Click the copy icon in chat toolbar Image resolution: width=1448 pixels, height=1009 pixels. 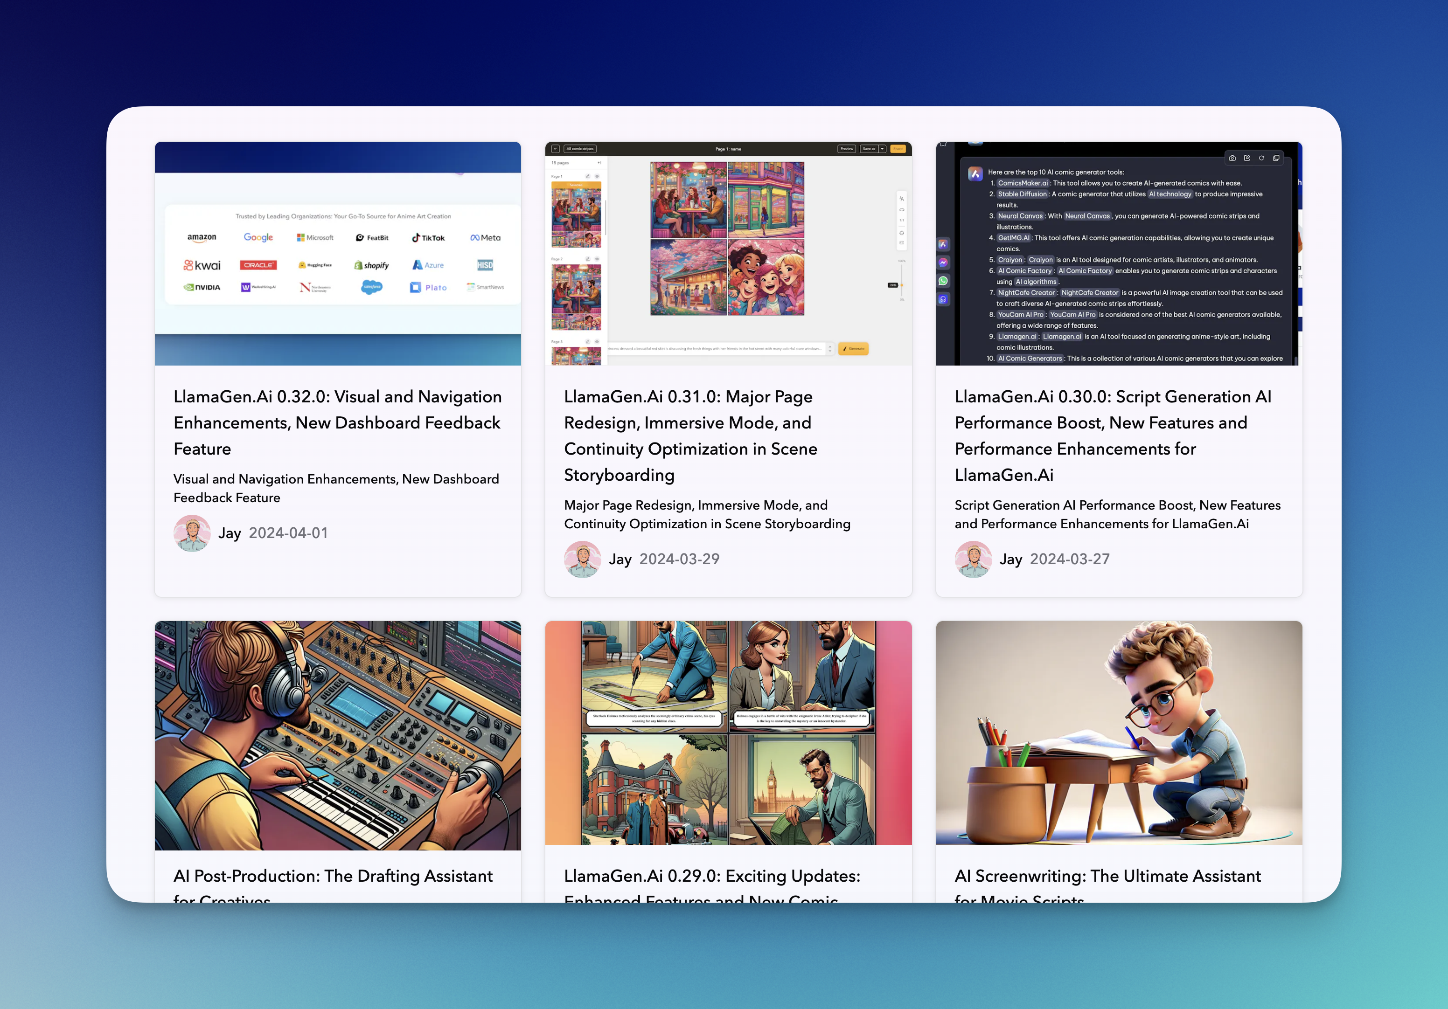[x=1276, y=158]
